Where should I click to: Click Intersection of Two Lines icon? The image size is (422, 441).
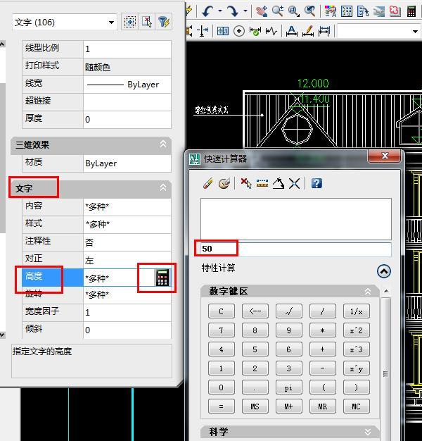tap(294, 184)
